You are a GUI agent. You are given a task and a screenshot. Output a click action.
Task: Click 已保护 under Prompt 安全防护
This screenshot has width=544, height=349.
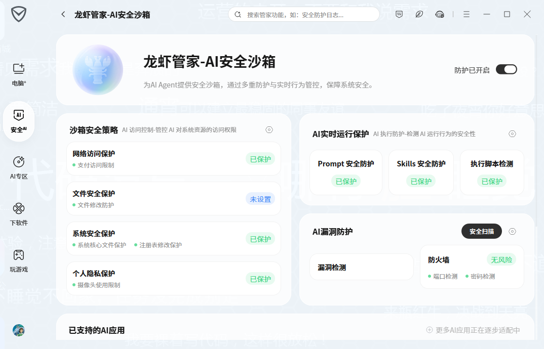pyautogui.click(x=346, y=181)
